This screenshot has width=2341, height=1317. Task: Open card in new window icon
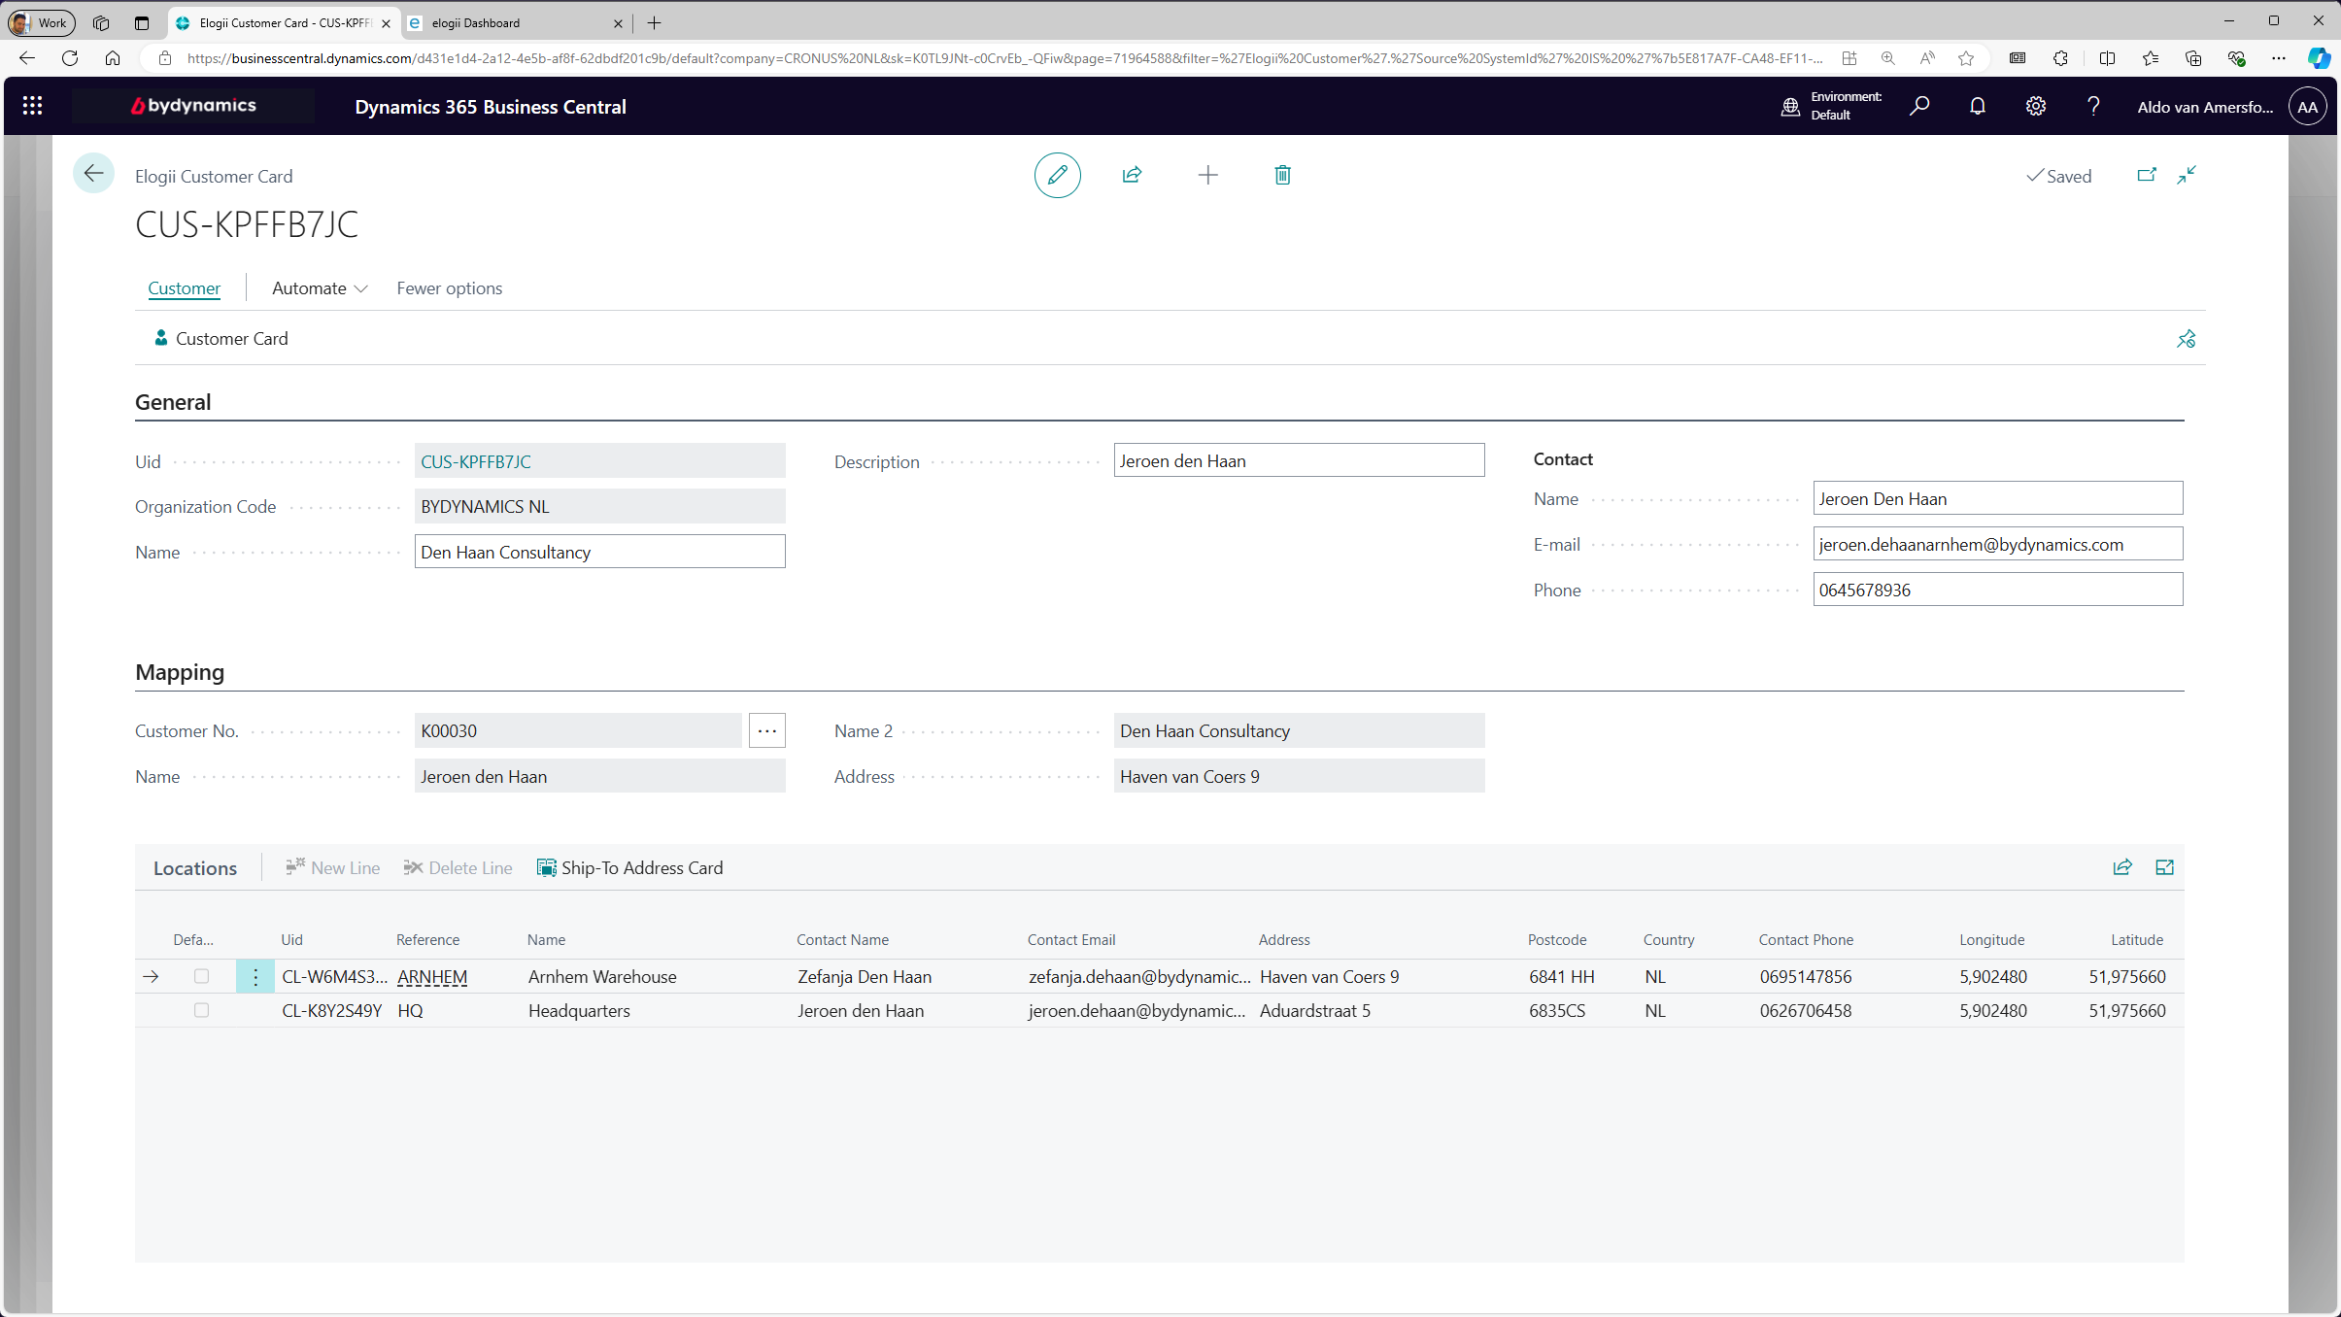(2147, 175)
